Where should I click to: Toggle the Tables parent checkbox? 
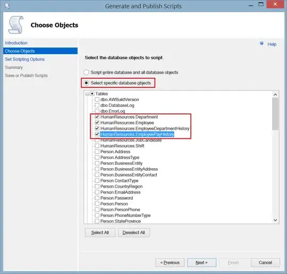[x=92, y=94]
